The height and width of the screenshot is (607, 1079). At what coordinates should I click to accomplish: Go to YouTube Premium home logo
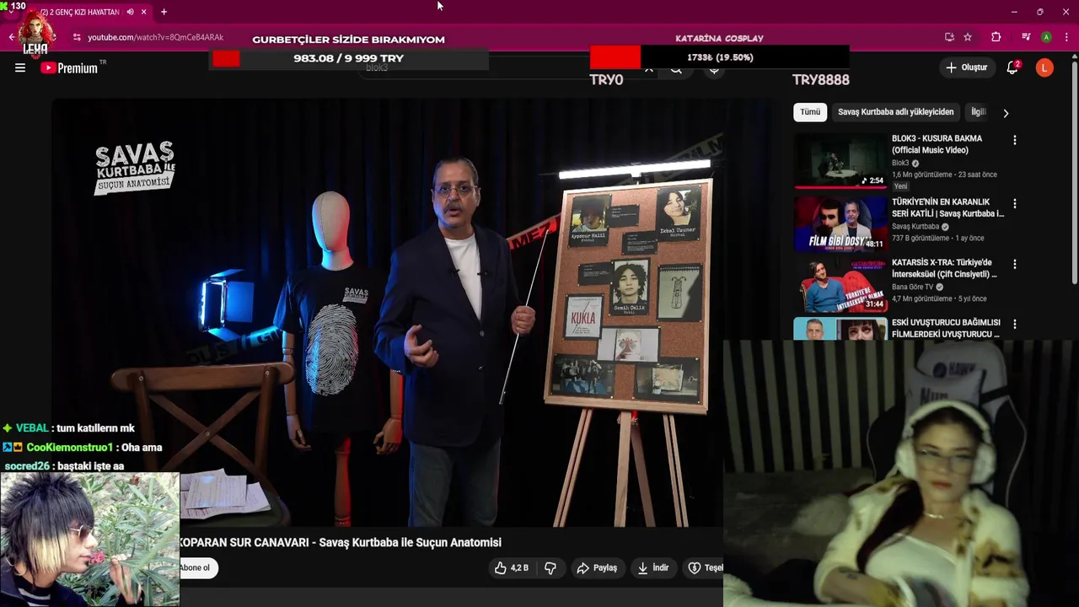point(69,68)
